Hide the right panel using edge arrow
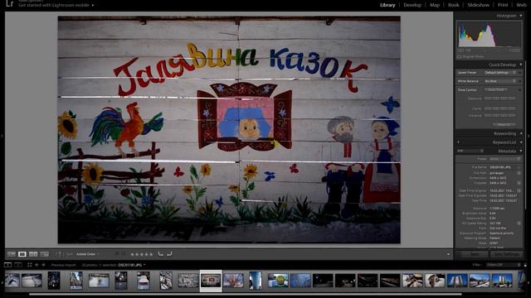531x298 pixels. tap(529, 136)
